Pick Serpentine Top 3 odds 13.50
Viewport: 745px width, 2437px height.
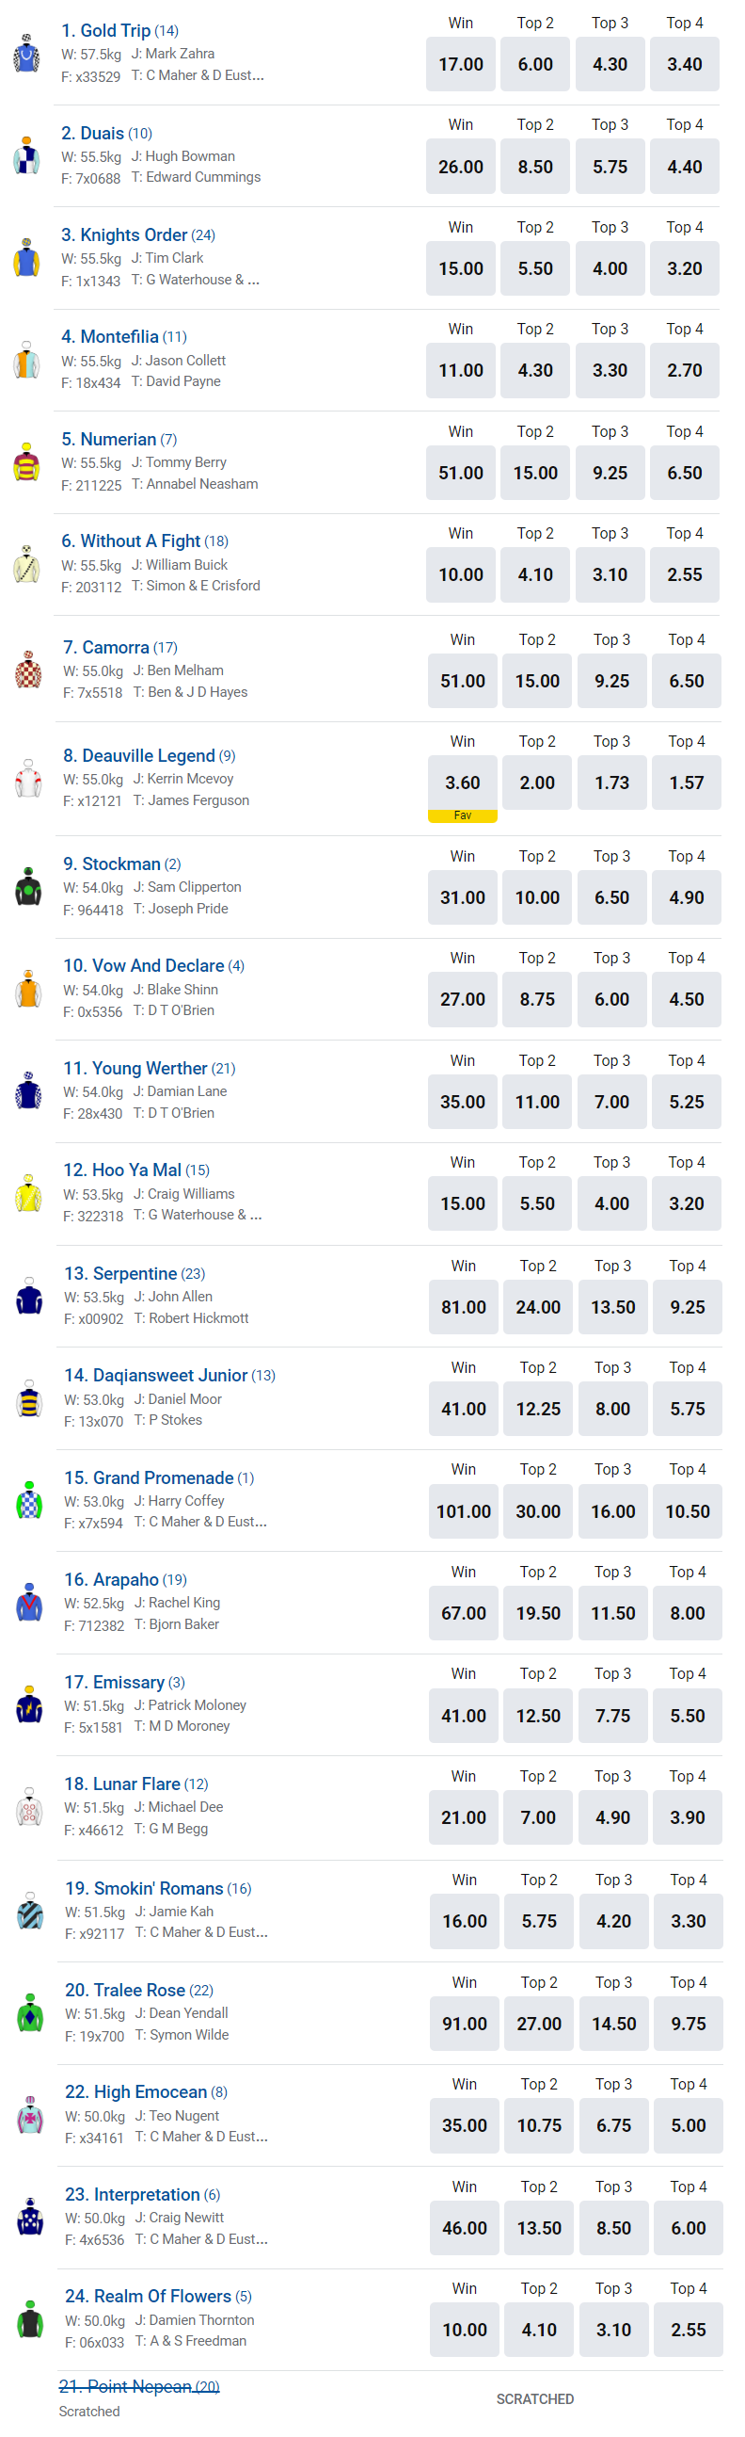tap(612, 1307)
